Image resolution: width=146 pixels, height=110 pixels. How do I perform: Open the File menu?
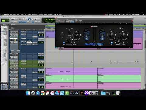(11, 15)
